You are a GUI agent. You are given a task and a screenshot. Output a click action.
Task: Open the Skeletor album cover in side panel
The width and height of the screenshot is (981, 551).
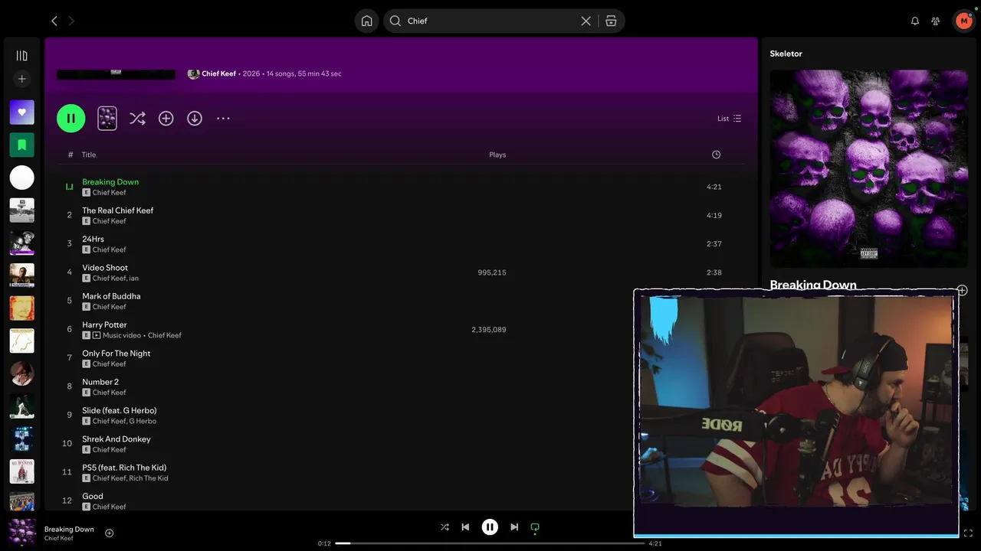point(869,168)
